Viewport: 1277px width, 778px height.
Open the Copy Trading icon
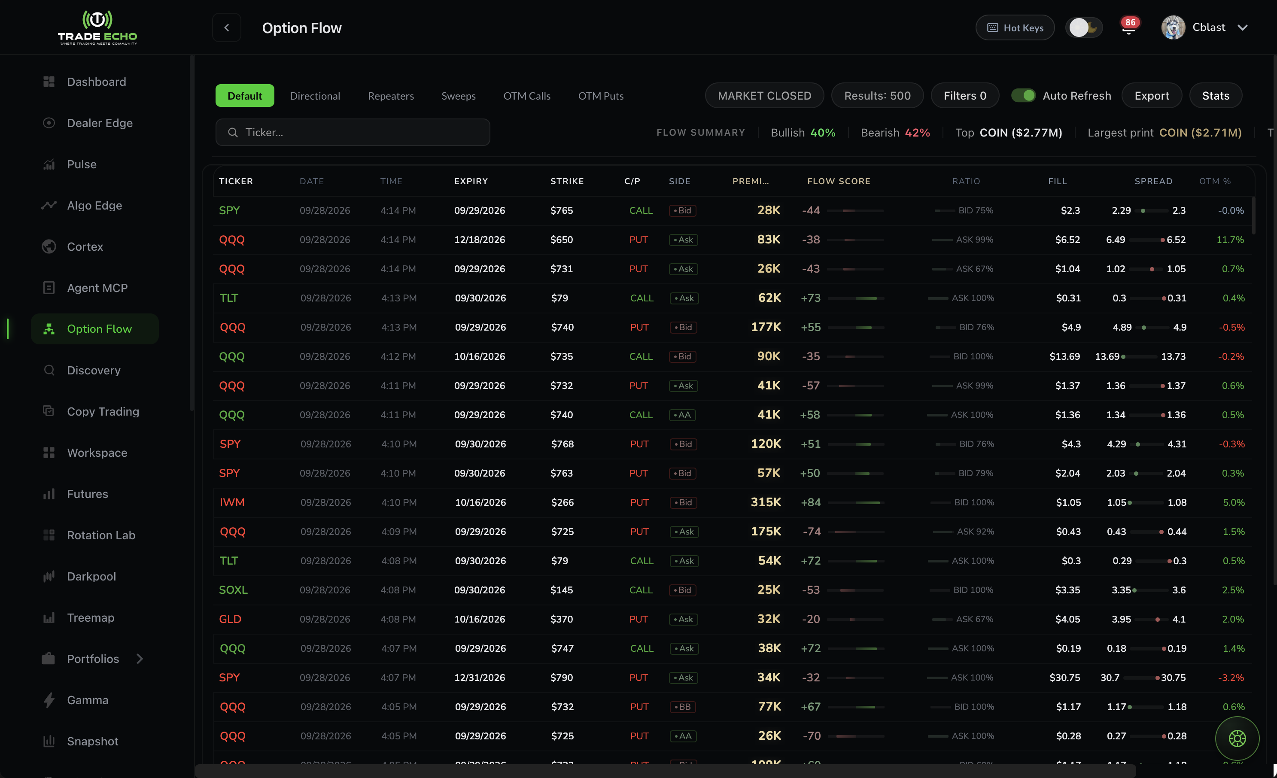49,412
